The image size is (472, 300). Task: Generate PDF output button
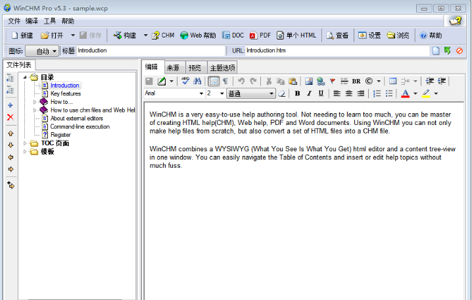pos(260,36)
